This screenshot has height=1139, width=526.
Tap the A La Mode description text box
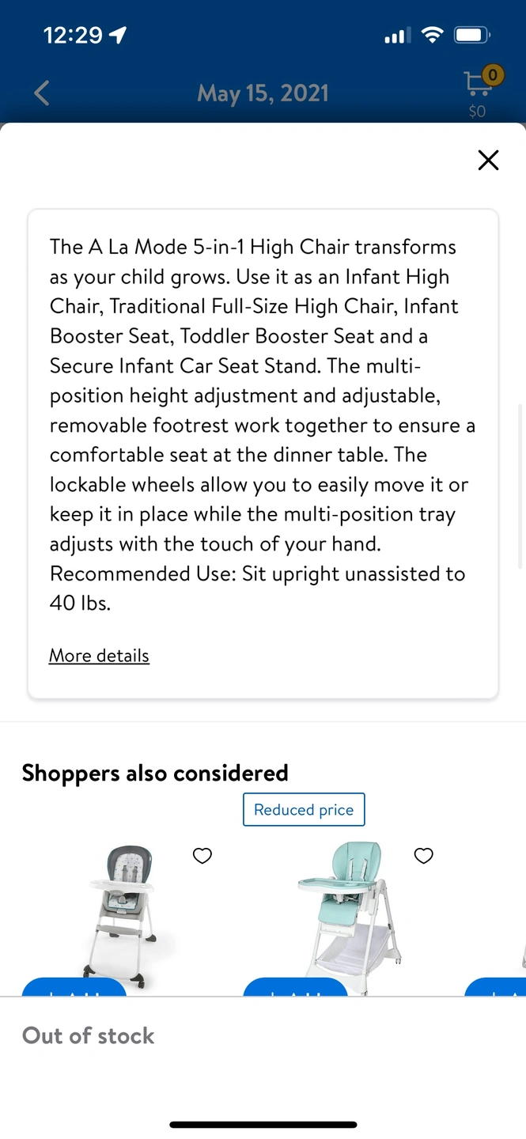(263, 454)
